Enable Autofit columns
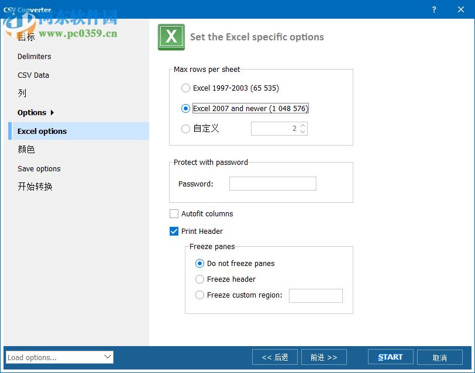Screen dimensions: 475x373 click(174, 213)
